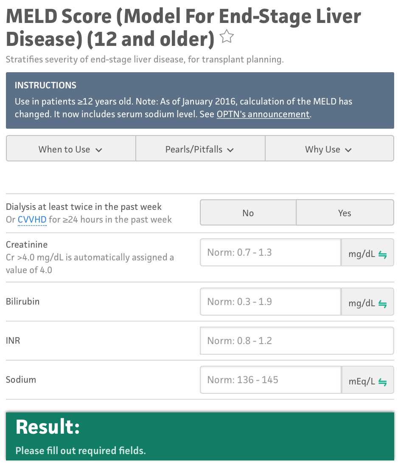398x463 pixels.
Task: Select Yes for dialysis twice weekly
Action: 345,213
